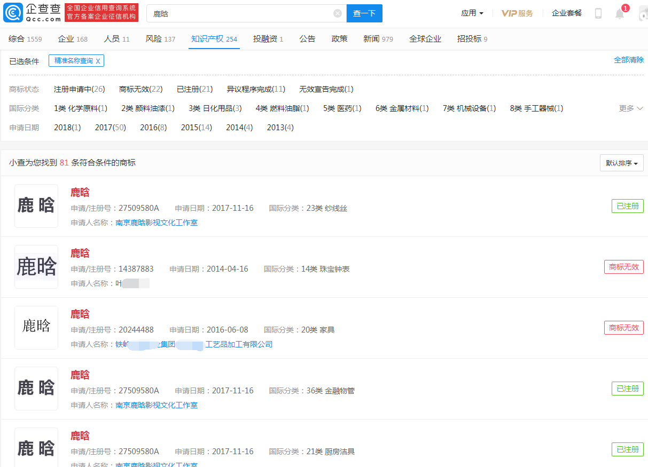Click the red 全国企业信用查询系统 badge
648x467 pixels.
coord(102,11)
